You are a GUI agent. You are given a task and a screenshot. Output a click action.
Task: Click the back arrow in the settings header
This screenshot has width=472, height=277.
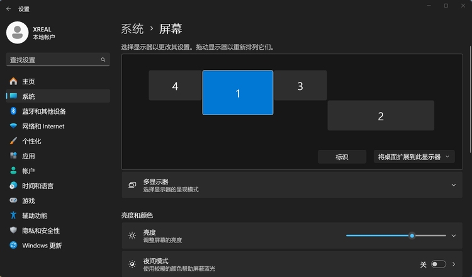click(x=9, y=9)
